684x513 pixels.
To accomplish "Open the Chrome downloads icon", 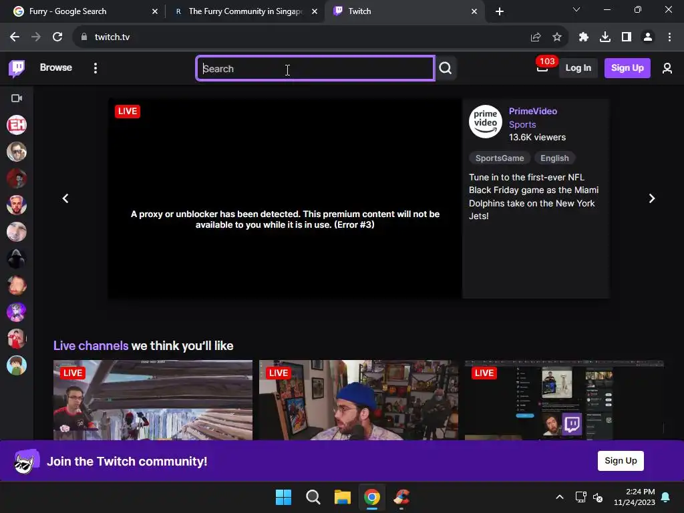I will [x=605, y=37].
